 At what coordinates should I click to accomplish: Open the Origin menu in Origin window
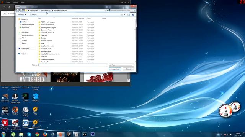pos(8,2)
